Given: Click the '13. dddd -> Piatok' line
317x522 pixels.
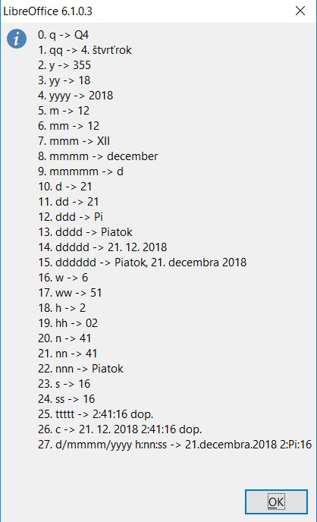Looking at the screenshot, I should (x=85, y=232).
